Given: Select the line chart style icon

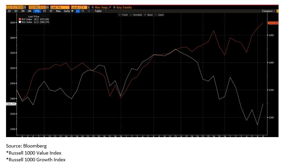Looking at the screenshot, I should pos(78,11).
